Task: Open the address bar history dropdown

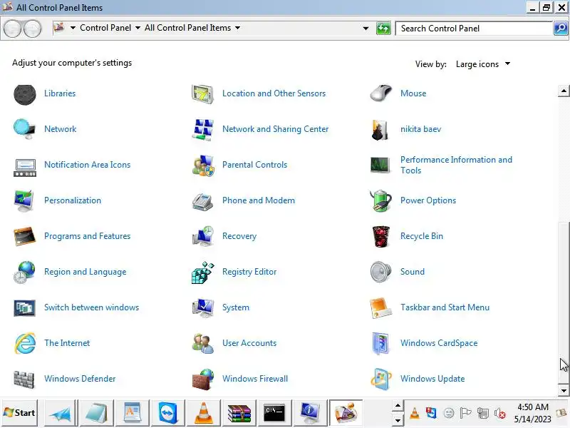Action: (366, 29)
